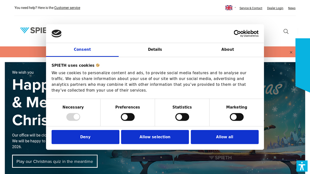The image size is (310, 174).
Task: Click the search magnifier icon
Action: click(286, 31)
